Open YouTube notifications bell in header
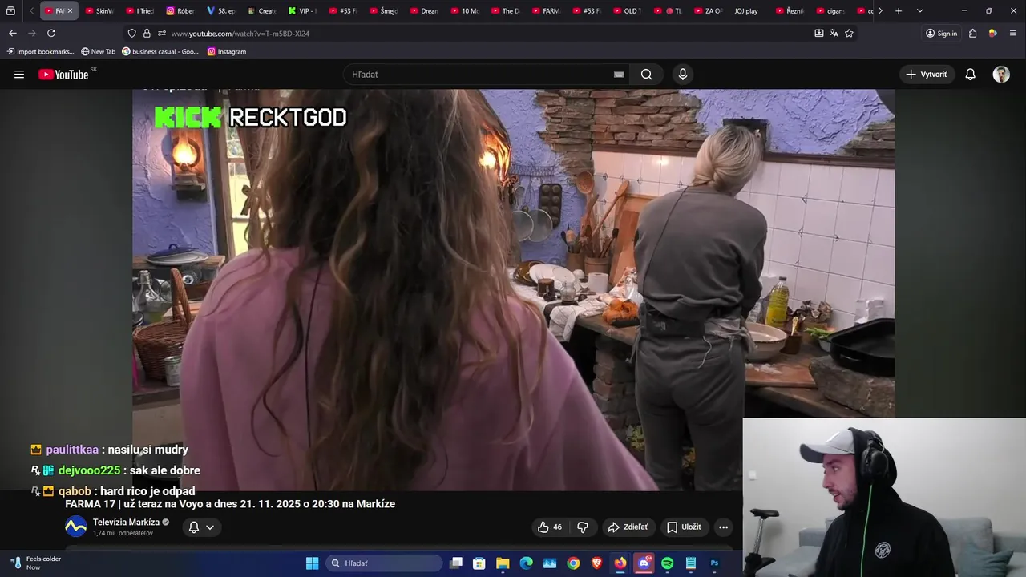This screenshot has width=1026, height=577. [x=970, y=75]
